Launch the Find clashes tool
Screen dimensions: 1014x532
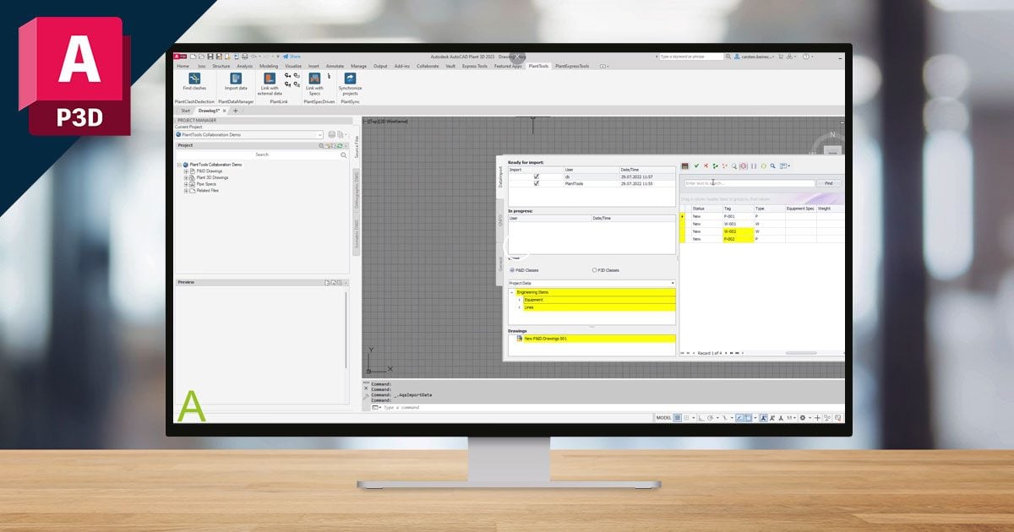tap(194, 82)
